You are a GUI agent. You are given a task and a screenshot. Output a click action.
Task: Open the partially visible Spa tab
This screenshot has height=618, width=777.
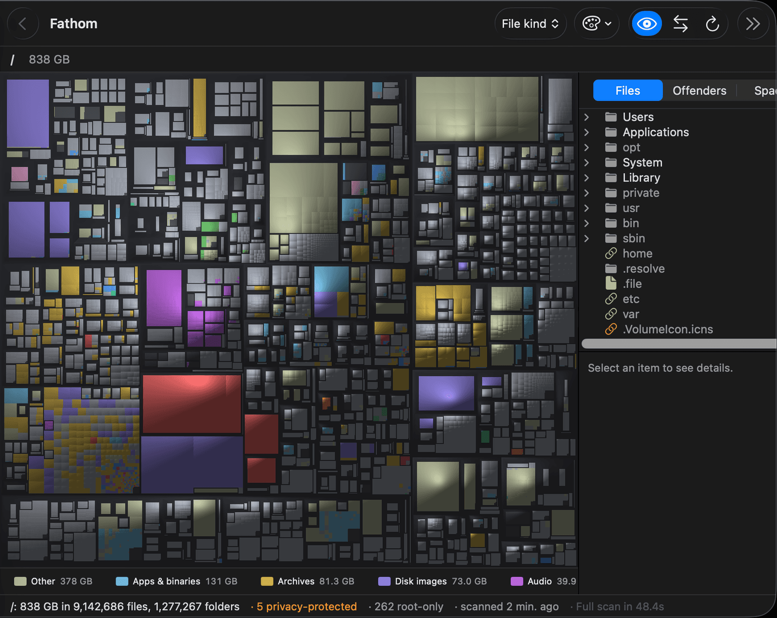pos(764,90)
